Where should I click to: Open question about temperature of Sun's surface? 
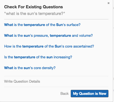click(x=42, y=25)
